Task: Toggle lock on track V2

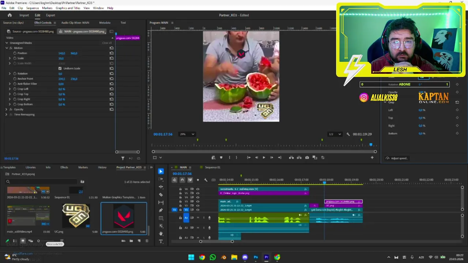Action: pos(180,206)
